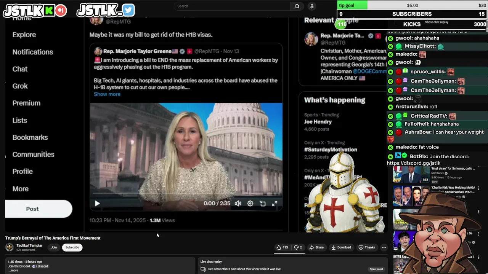Click the YouTube search magnifier button
Image resolution: width=488 pixels, height=274 pixels.
297,6
